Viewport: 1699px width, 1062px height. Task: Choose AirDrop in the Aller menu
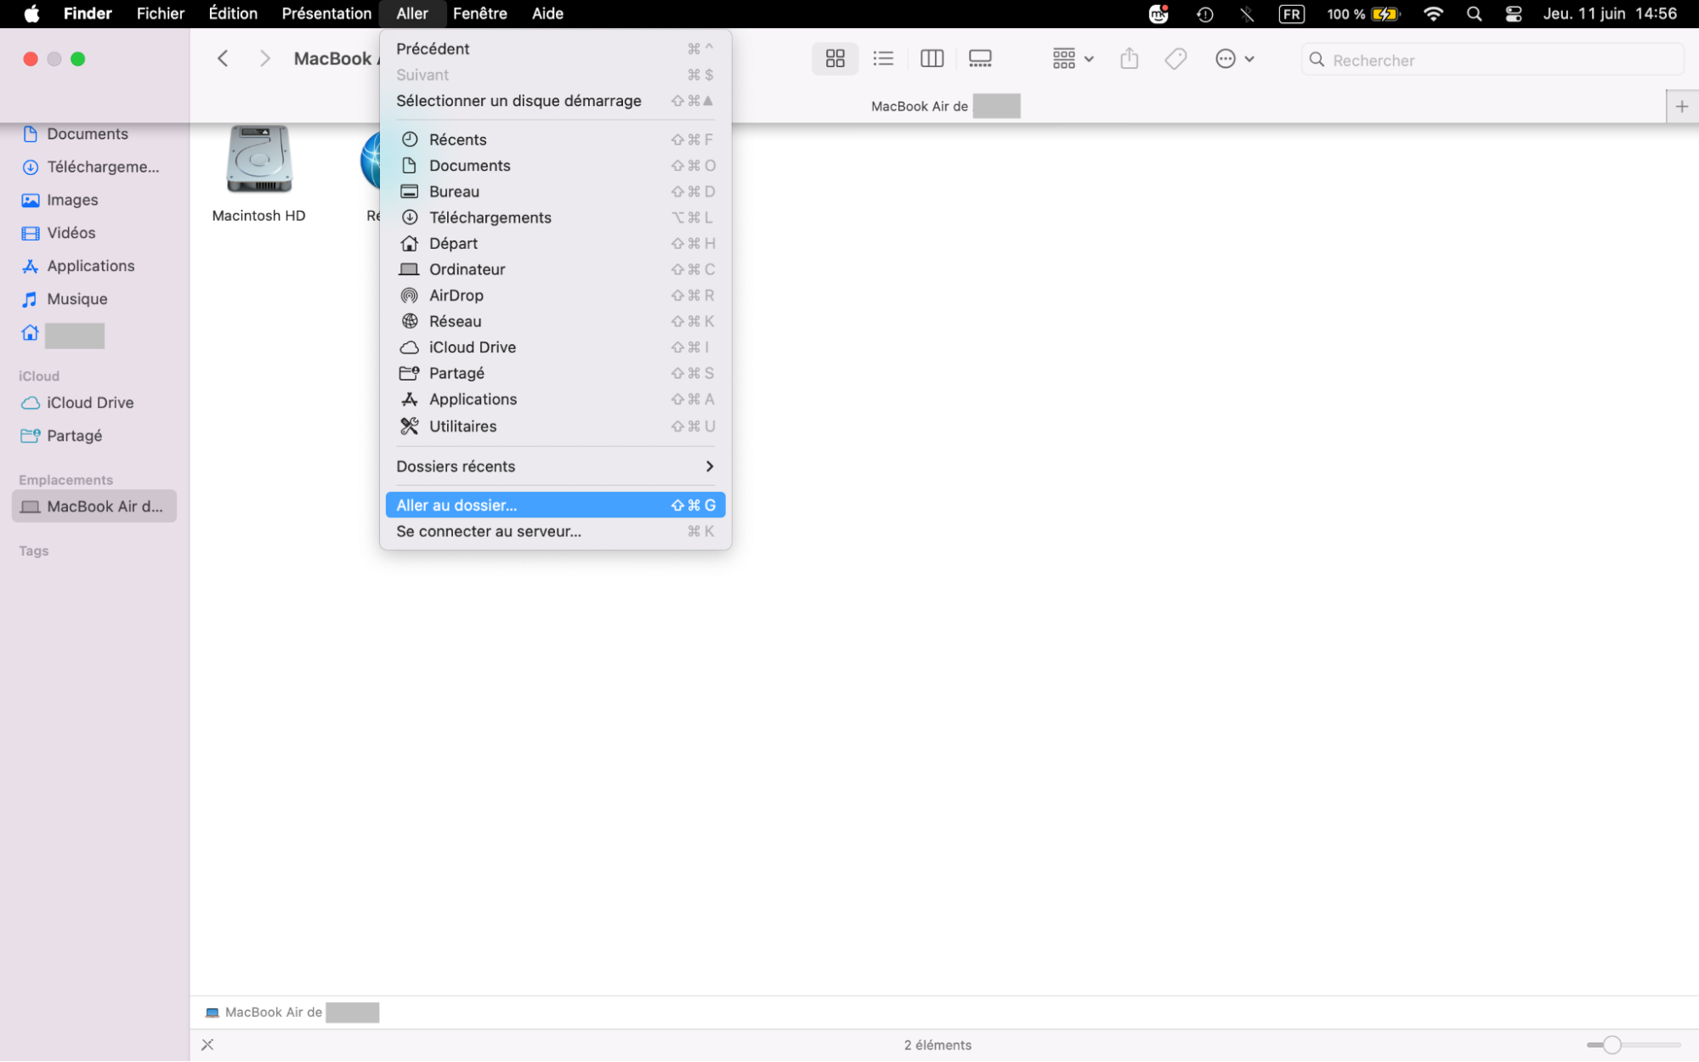[555, 295]
